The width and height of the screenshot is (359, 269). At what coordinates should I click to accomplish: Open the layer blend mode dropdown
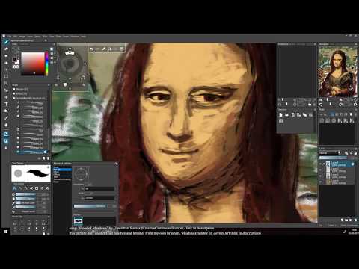330,153
